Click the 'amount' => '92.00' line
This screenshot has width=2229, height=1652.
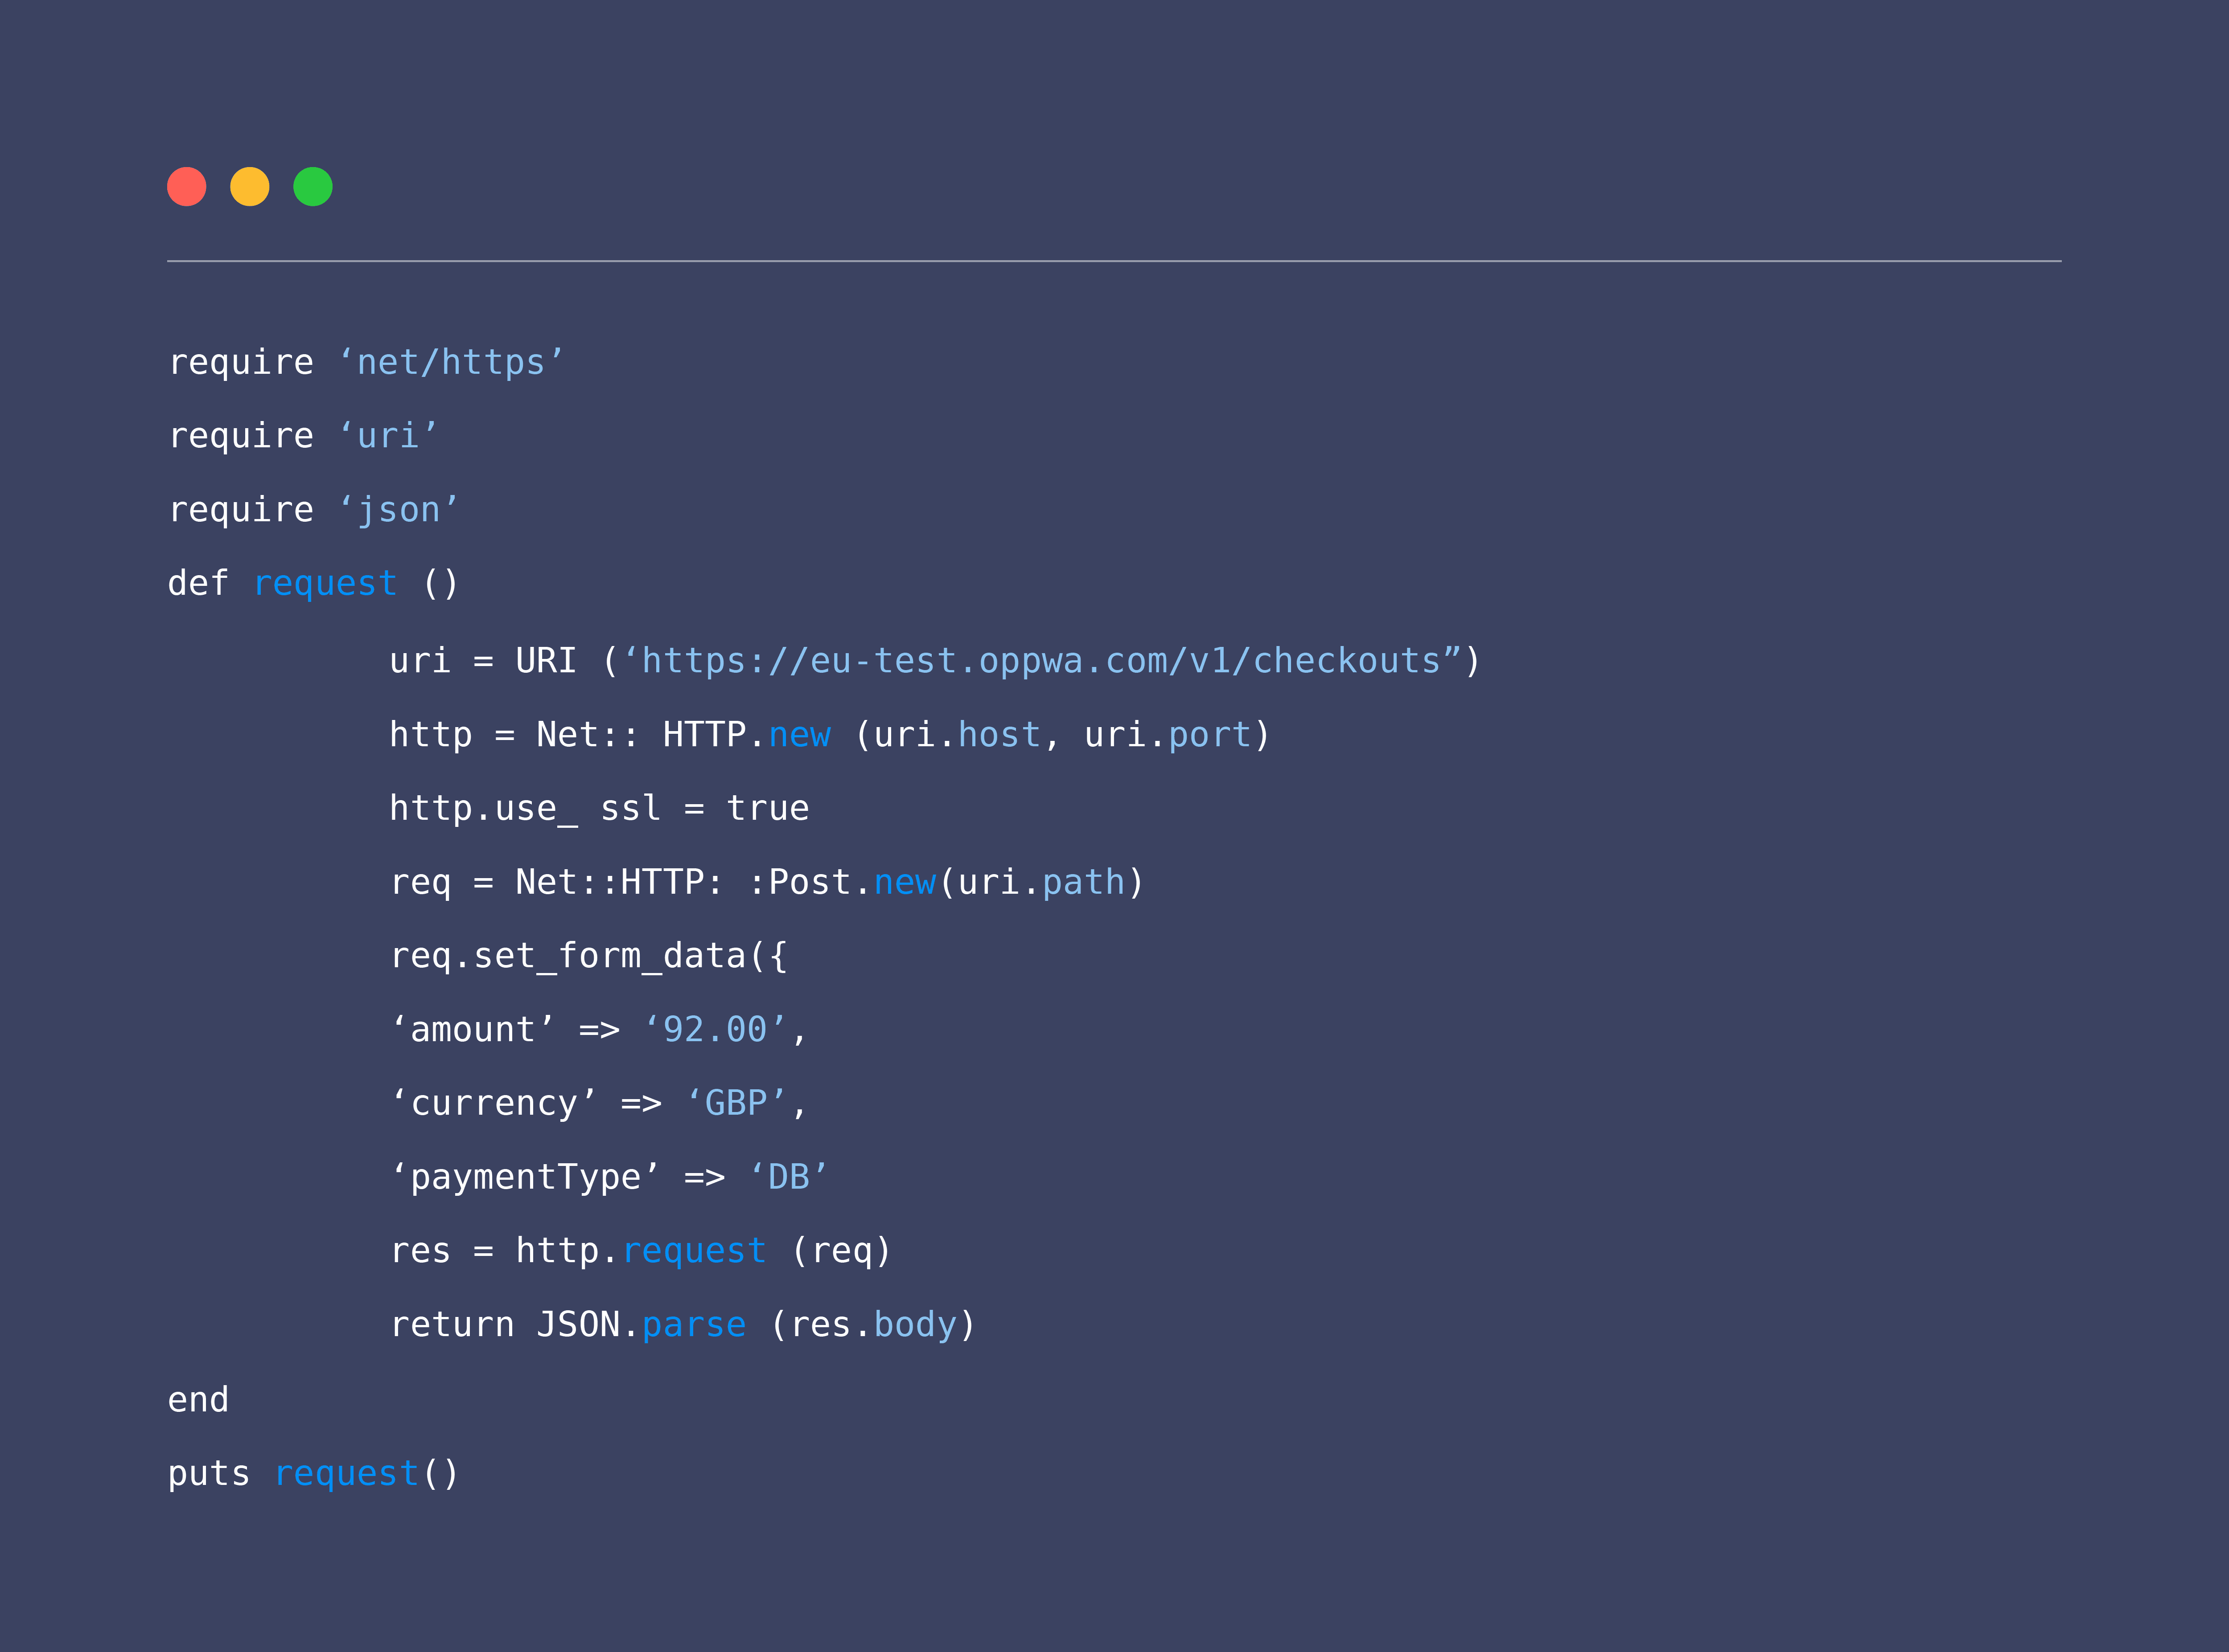point(598,1029)
